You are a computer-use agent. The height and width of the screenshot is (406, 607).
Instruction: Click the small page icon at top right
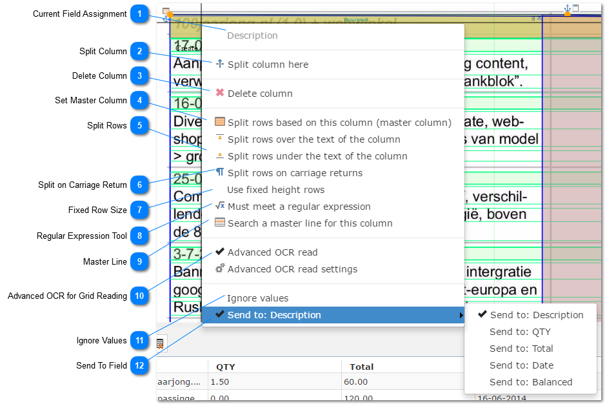[575, 8]
